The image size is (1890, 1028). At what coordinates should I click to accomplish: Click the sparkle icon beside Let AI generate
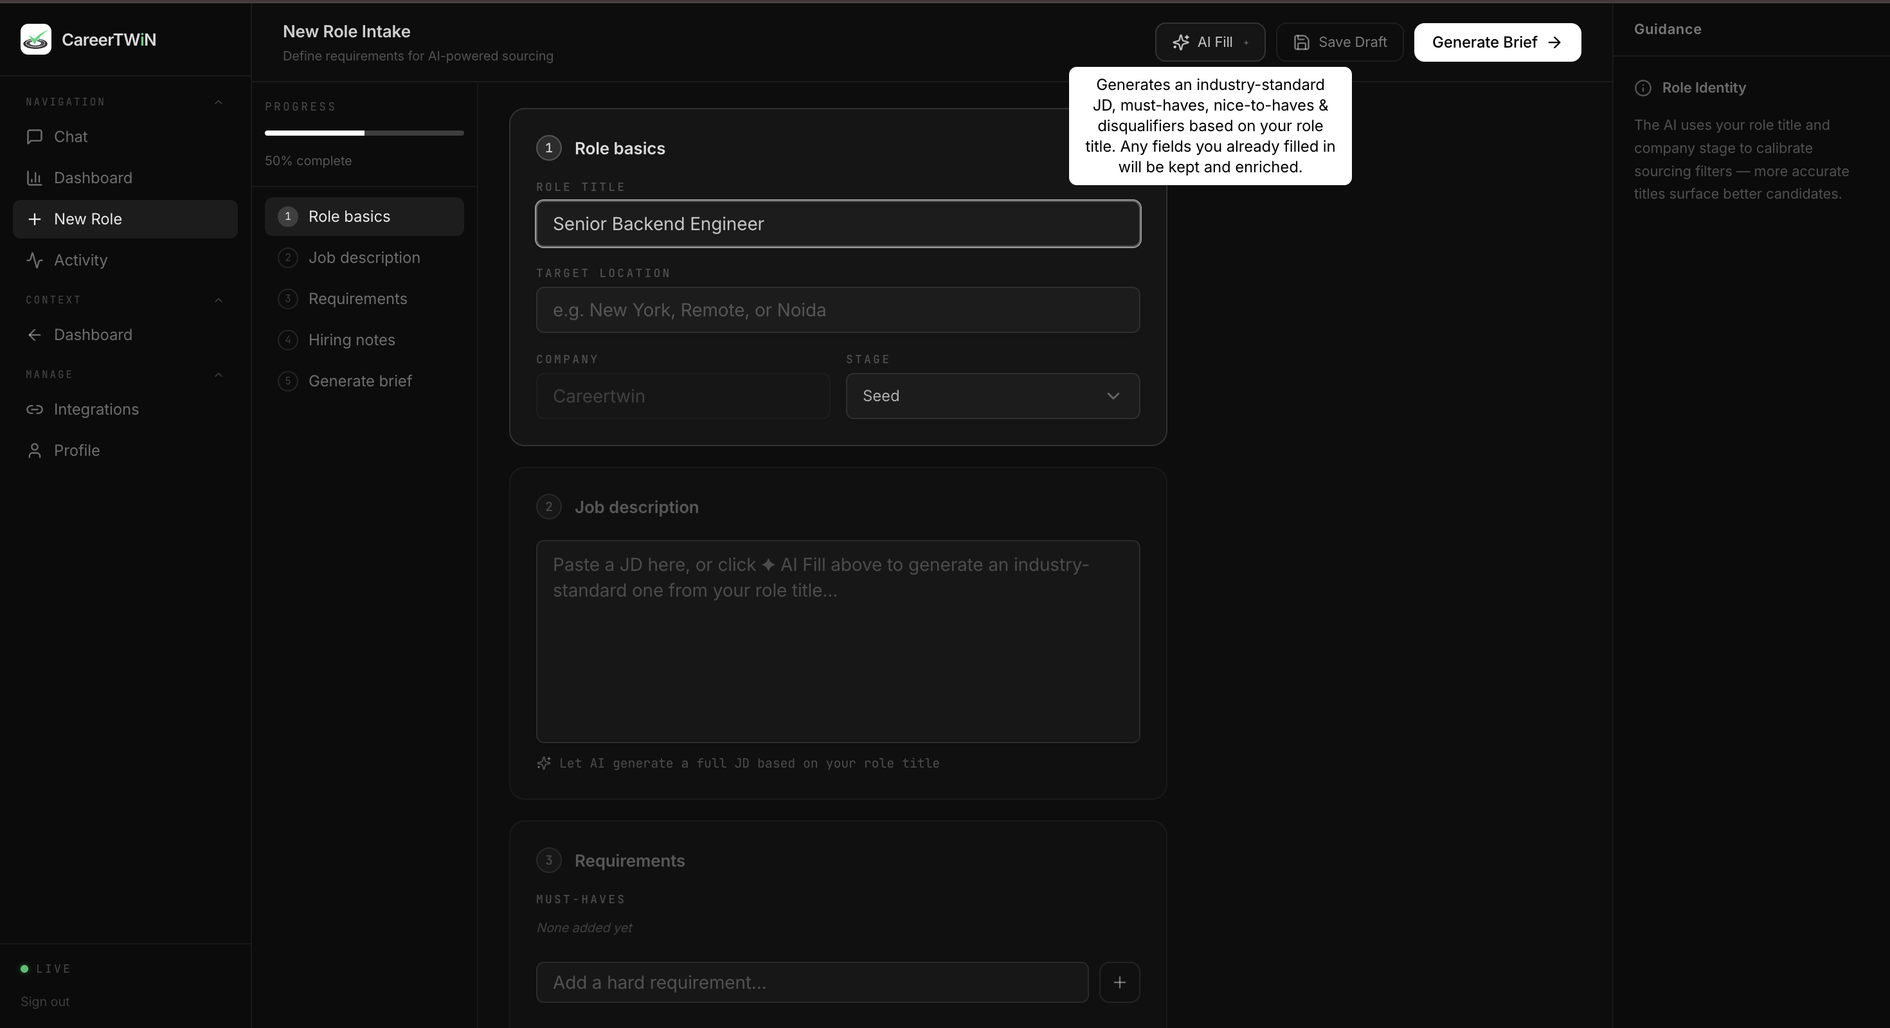coord(544,763)
